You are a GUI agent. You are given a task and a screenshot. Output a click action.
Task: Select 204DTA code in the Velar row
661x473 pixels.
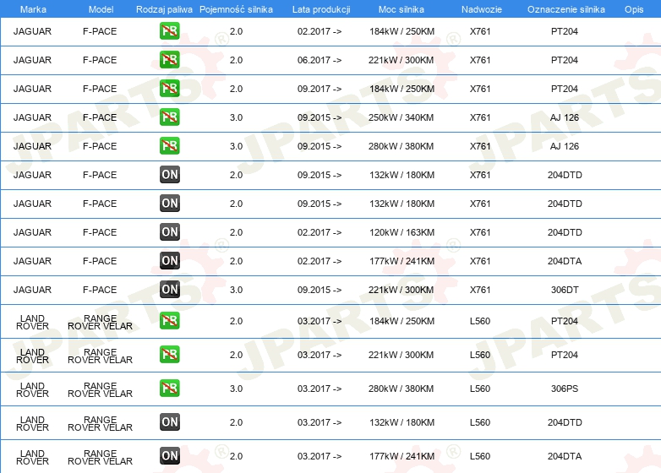(x=565, y=456)
